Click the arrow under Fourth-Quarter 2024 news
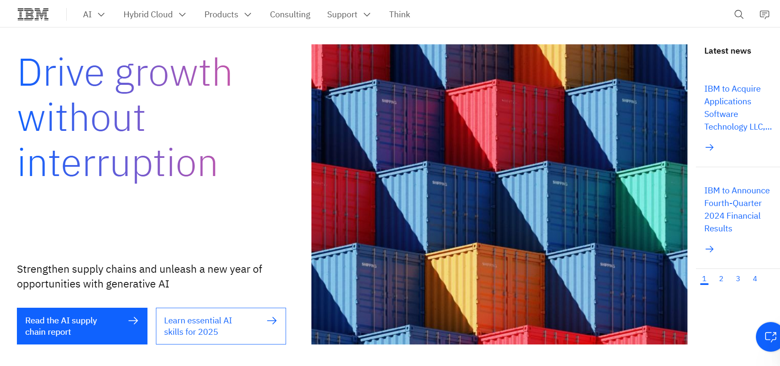Image resolution: width=780 pixels, height=366 pixels. pos(709,249)
